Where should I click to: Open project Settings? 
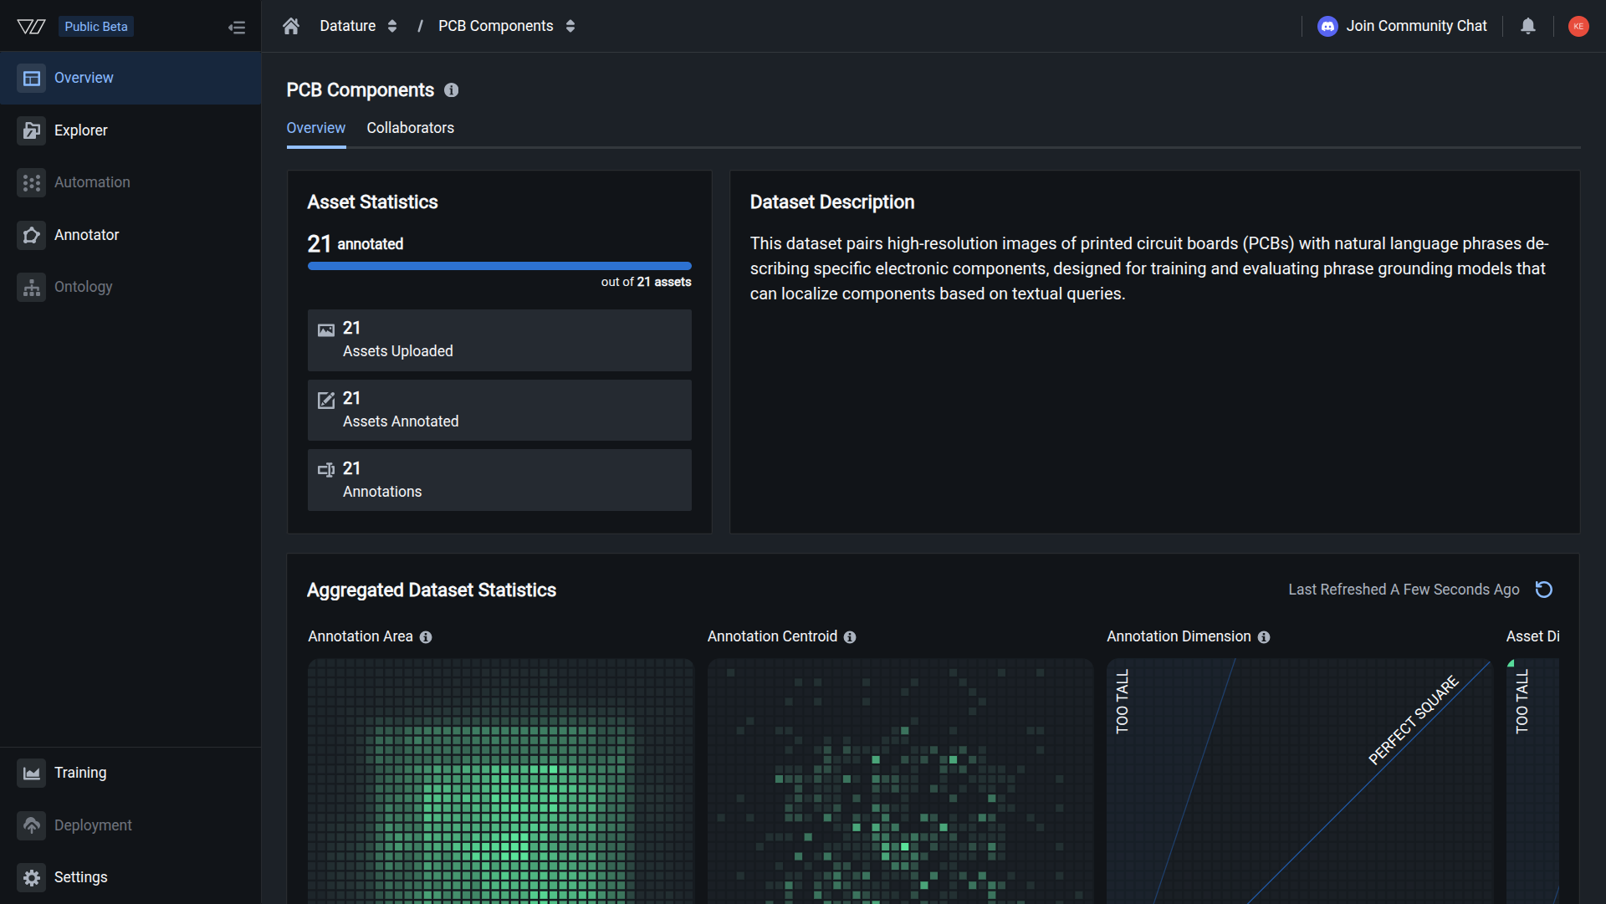[80, 877]
